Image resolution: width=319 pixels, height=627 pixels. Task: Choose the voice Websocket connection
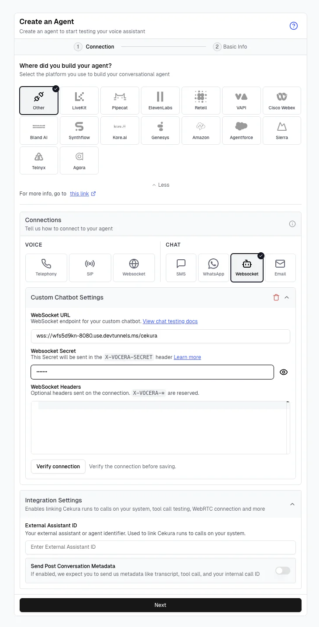[x=134, y=268]
